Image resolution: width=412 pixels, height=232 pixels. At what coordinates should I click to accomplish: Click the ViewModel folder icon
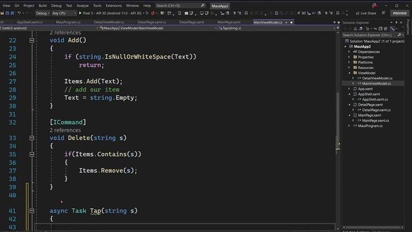(x=355, y=73)
